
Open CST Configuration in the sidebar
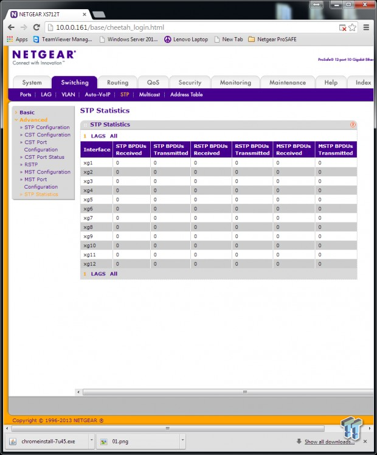click(x=47, y=135)
